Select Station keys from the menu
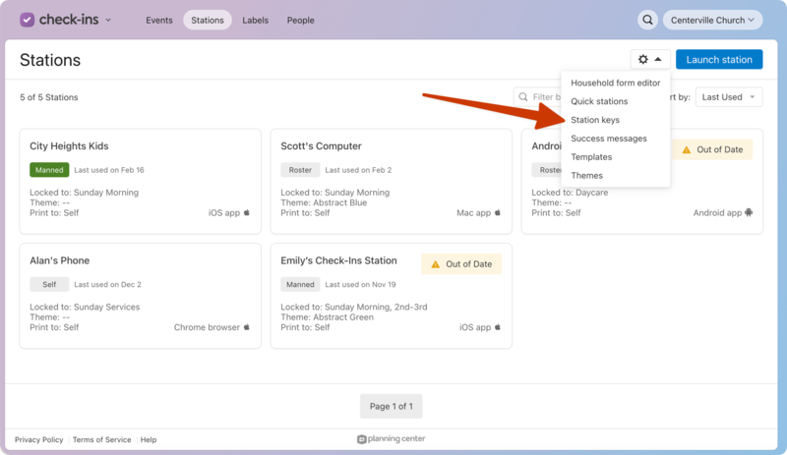This screenshot has width=787, height=455. [x=595, y=120]
